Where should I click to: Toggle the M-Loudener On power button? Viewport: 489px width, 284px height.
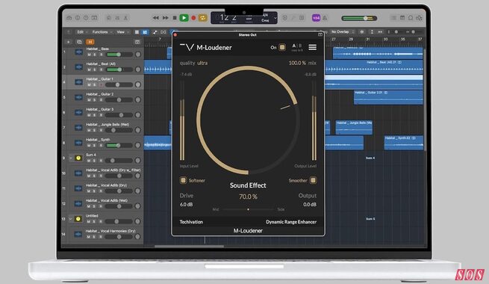tap(282, 47)
